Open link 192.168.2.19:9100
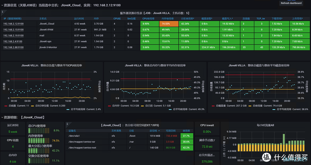Image resolution: width=311 pixels, height=165 pixels. (13, 36)
